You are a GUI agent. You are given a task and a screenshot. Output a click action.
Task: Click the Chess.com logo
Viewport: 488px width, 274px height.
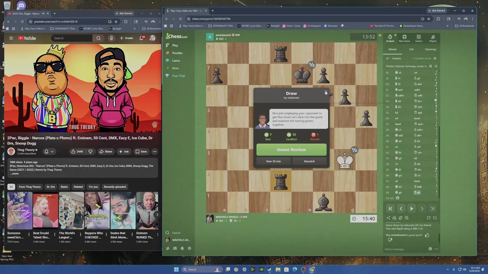177,37
